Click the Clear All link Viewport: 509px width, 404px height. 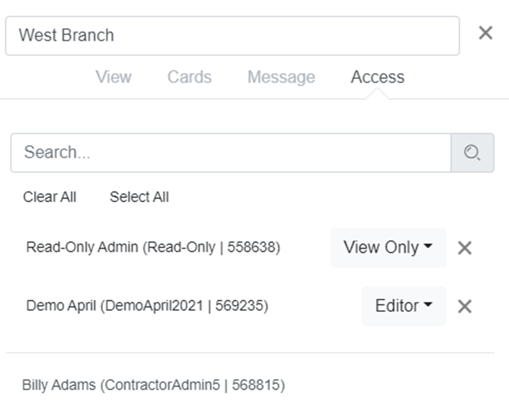pyautogui.click(x=49, y=197)
